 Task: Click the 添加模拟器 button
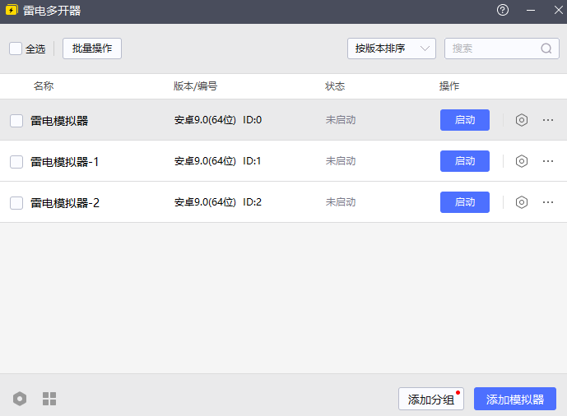click(515, 400)
